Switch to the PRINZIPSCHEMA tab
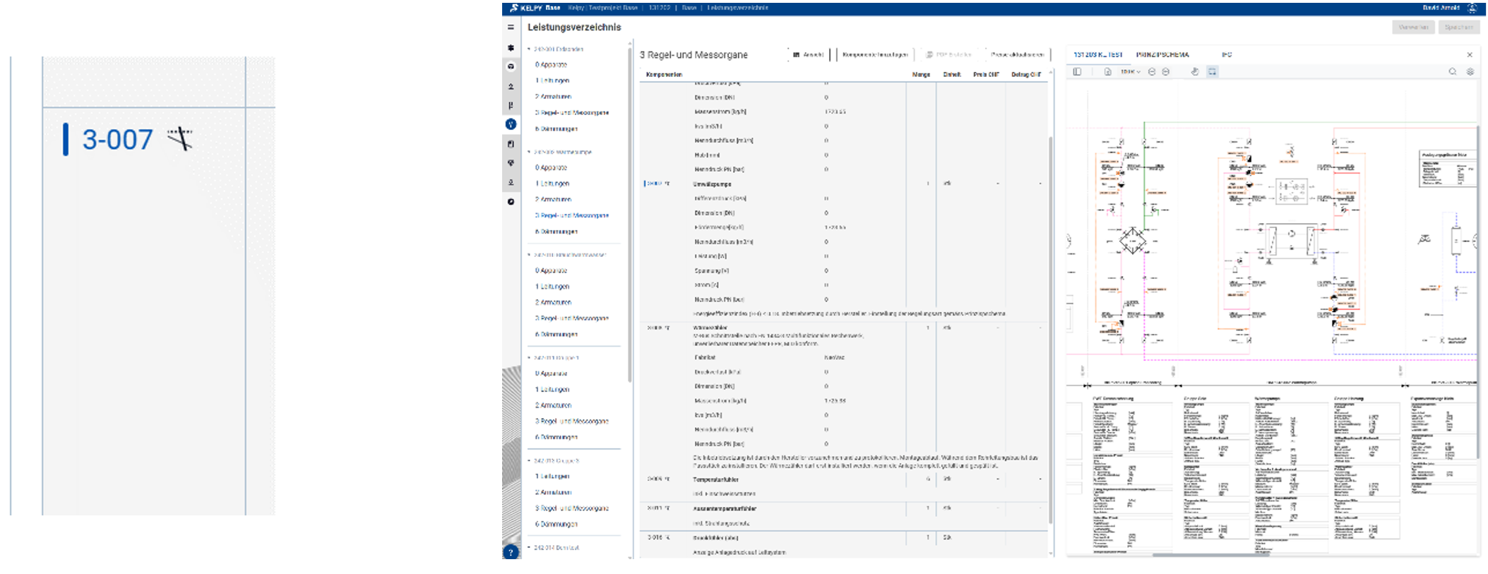 1162,54
